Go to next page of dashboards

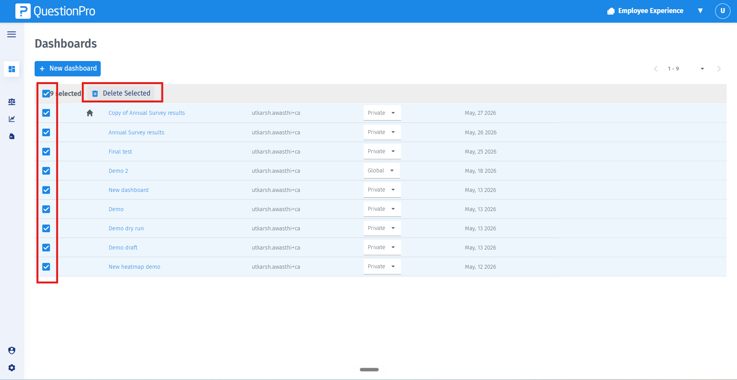click(719, 69)
